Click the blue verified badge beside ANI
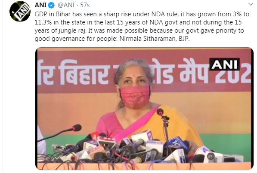257x173 pixels. pyautogui.click(x=51, y=5)
